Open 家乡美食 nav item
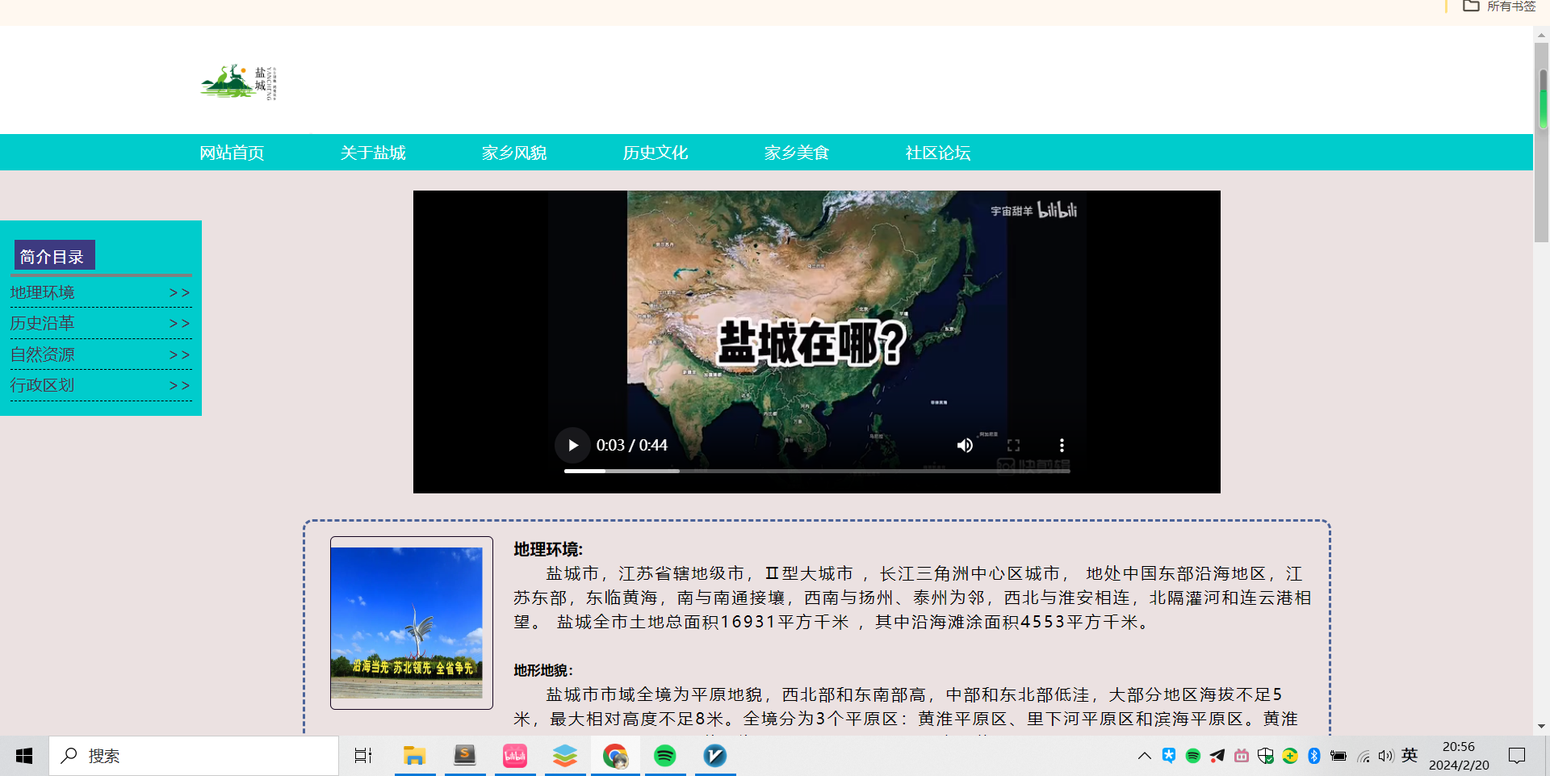This screenshot has height=776, width=1550. pyautogui.click(x=797, y=153)
